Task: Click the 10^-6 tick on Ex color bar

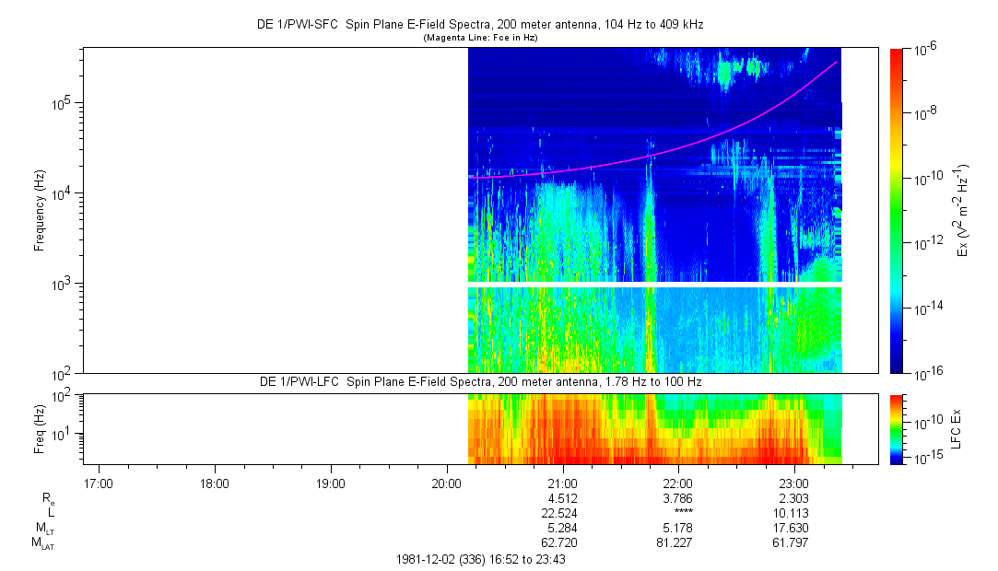Action: click(x=927, y=49)
